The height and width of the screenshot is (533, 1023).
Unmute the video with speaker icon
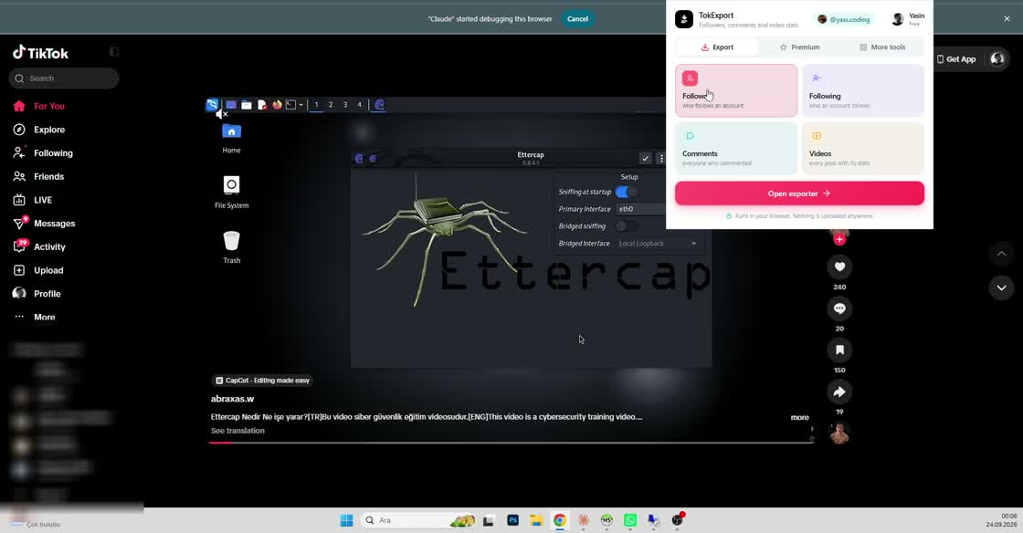221,113
